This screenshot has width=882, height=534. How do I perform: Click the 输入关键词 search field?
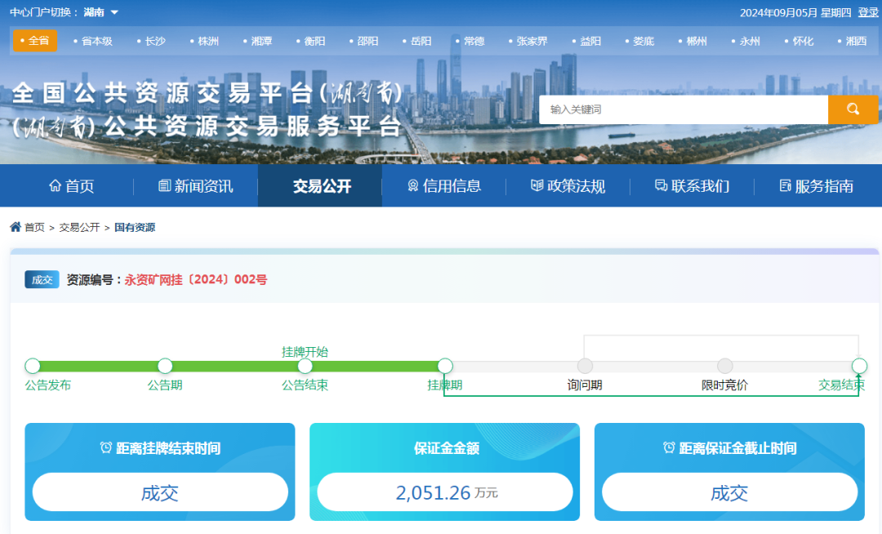[683, 109]
